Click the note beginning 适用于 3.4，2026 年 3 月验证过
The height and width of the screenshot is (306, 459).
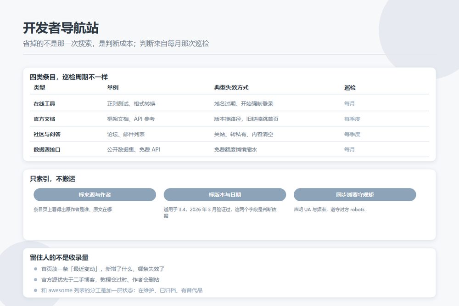[220, 212]
